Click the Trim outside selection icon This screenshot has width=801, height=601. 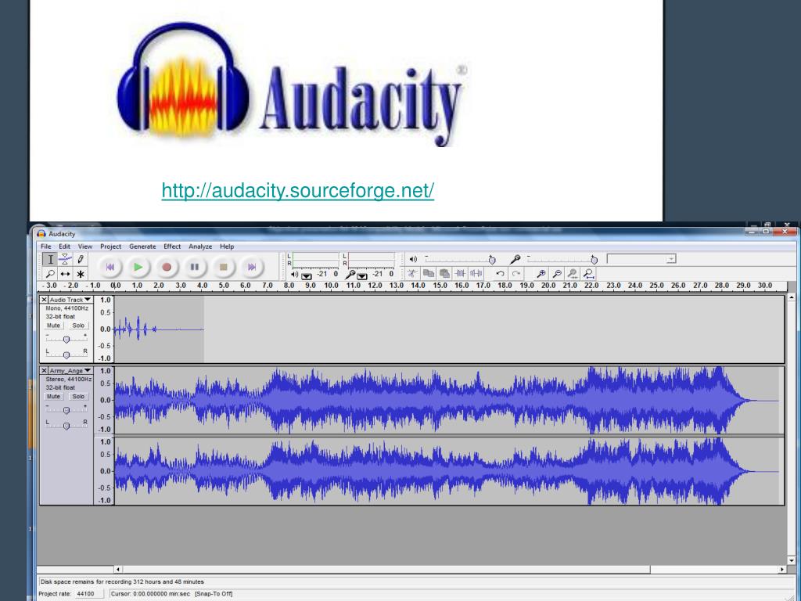pyautogui.click(x=460, y=273)
